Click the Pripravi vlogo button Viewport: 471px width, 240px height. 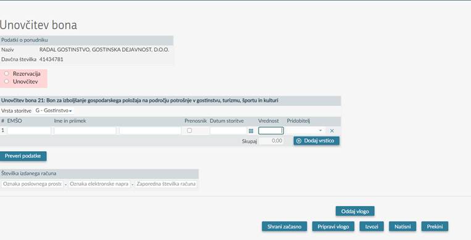(x=333, y=226)
